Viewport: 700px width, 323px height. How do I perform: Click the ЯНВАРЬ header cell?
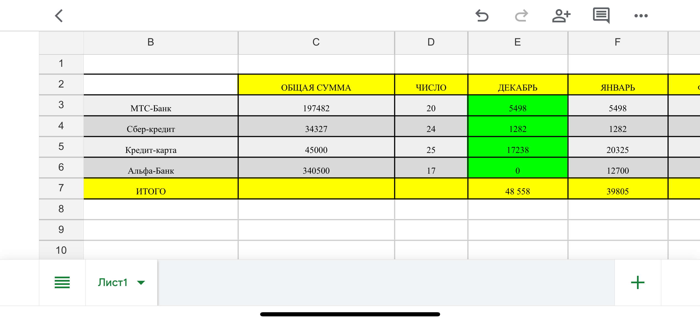point(618,85)
